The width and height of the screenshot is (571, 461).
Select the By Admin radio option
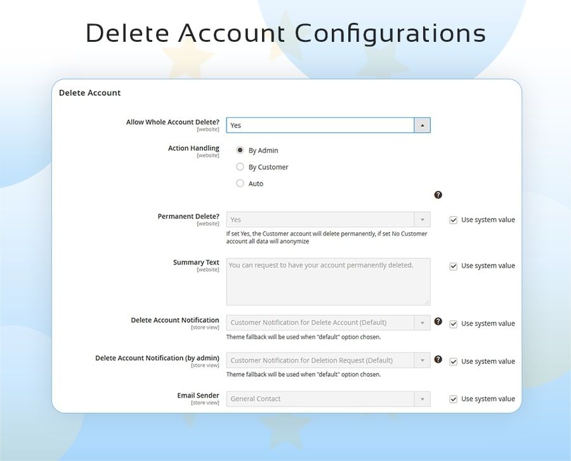point(240,150)
